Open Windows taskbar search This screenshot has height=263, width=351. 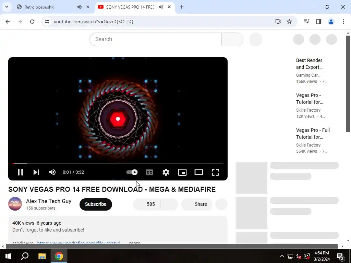click(25, 256)
